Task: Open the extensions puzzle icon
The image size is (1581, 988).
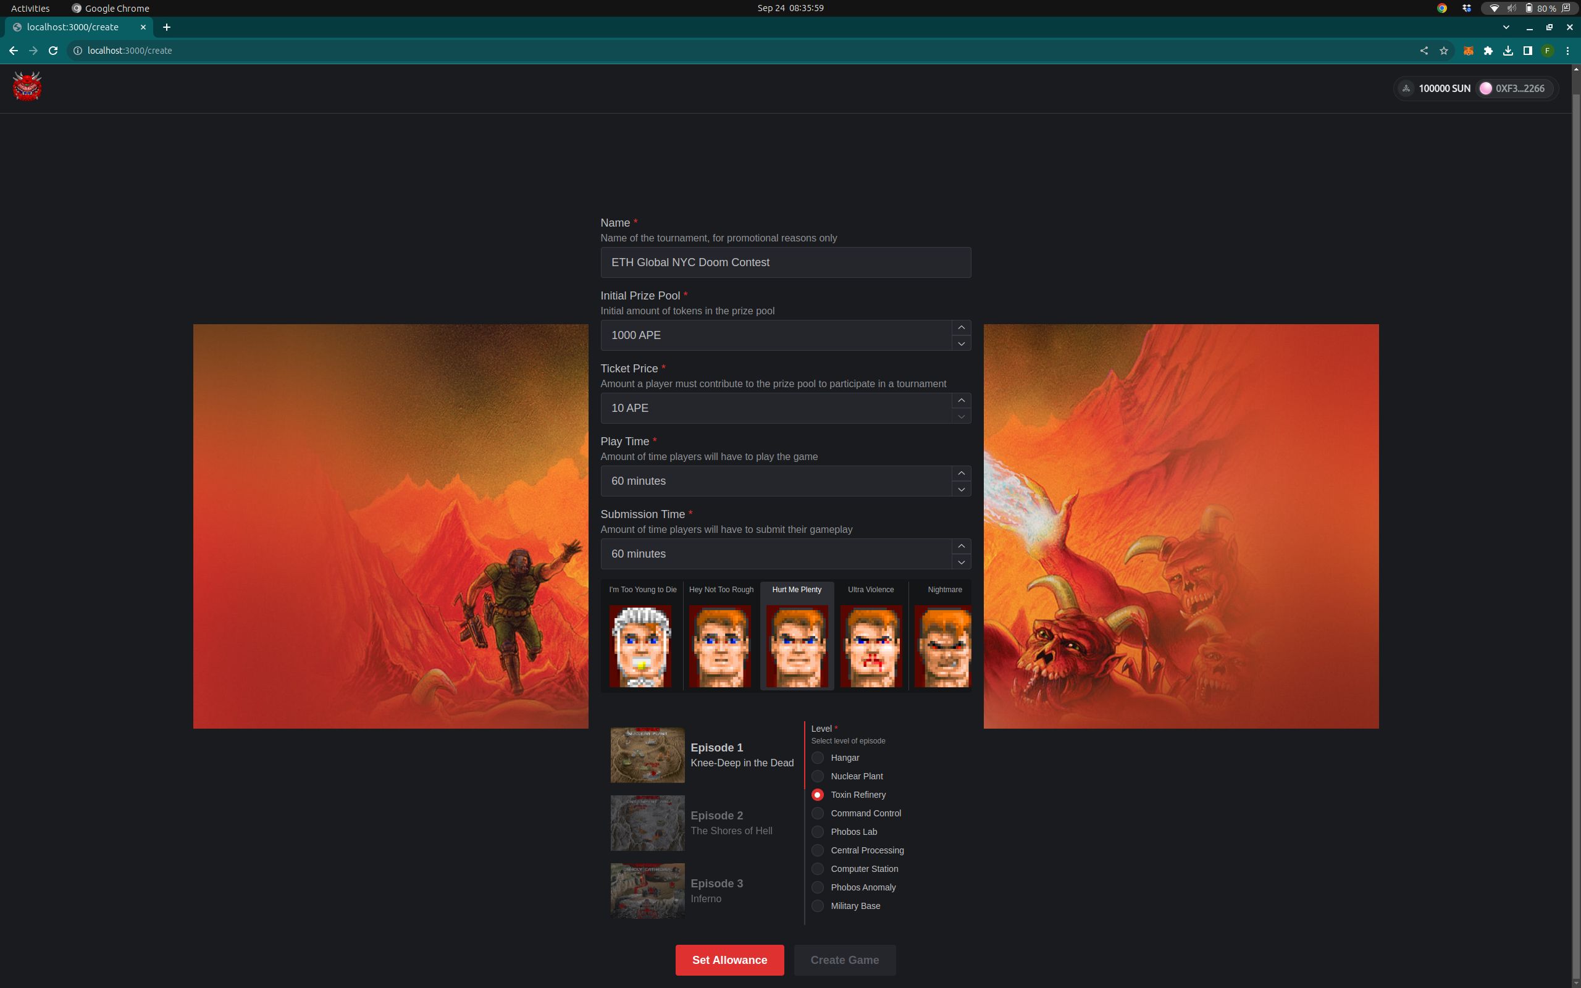Action: 1488,50
